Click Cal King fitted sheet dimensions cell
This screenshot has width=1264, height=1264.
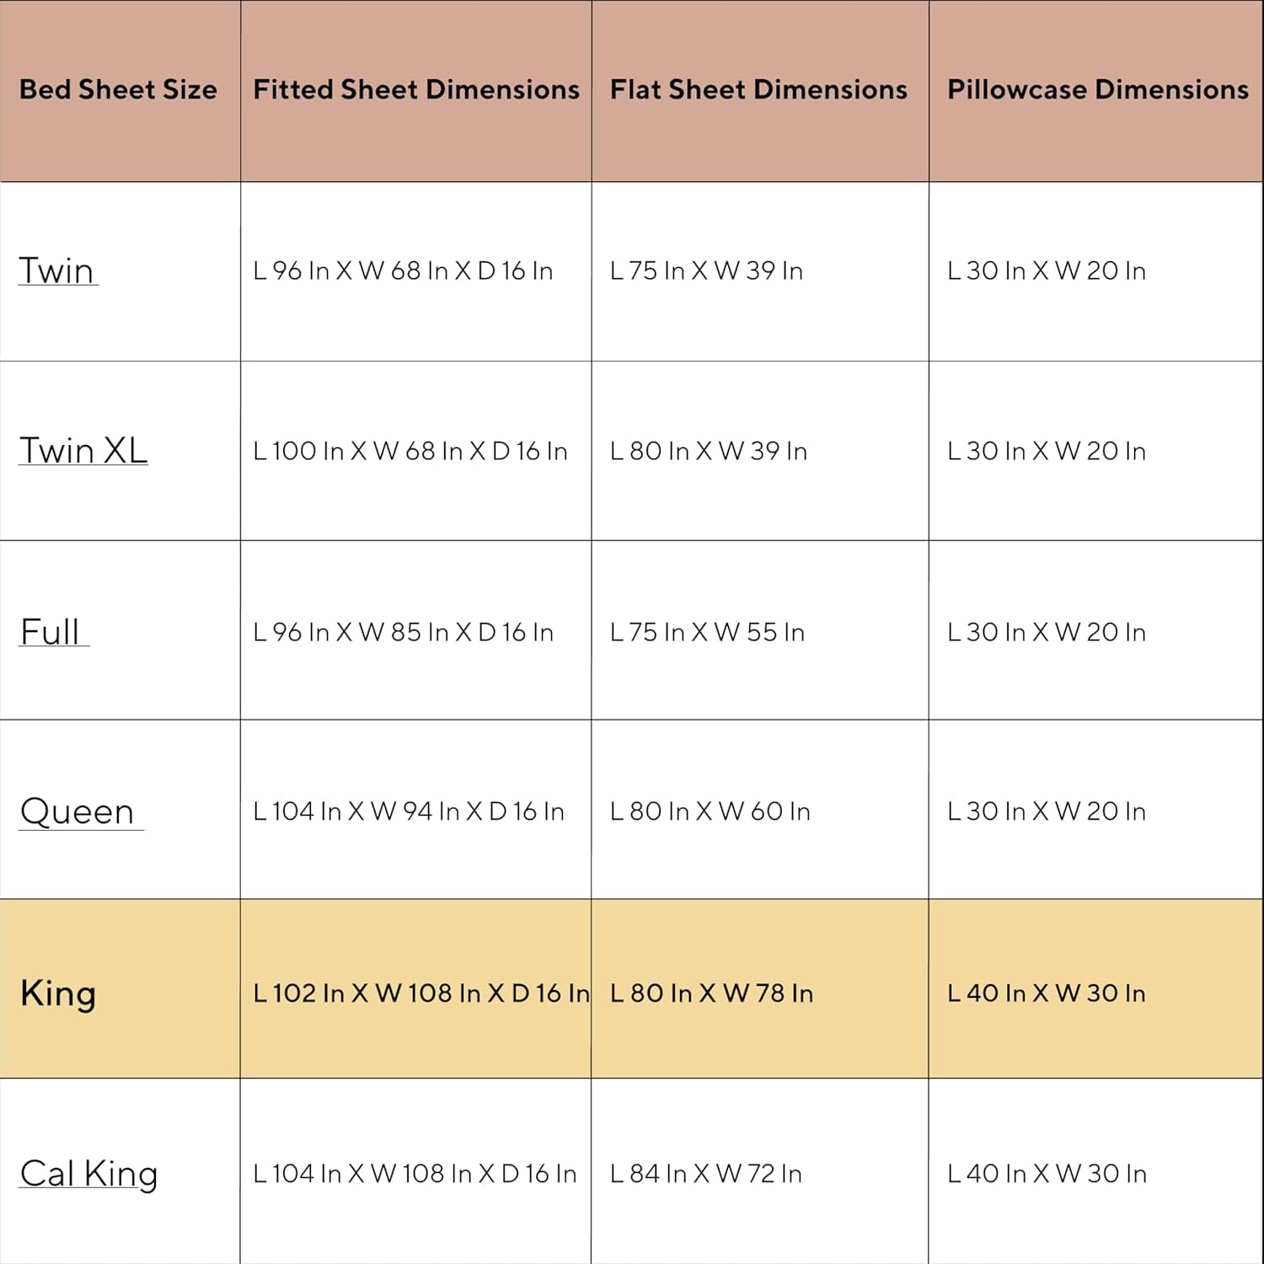pos(415,1173)
